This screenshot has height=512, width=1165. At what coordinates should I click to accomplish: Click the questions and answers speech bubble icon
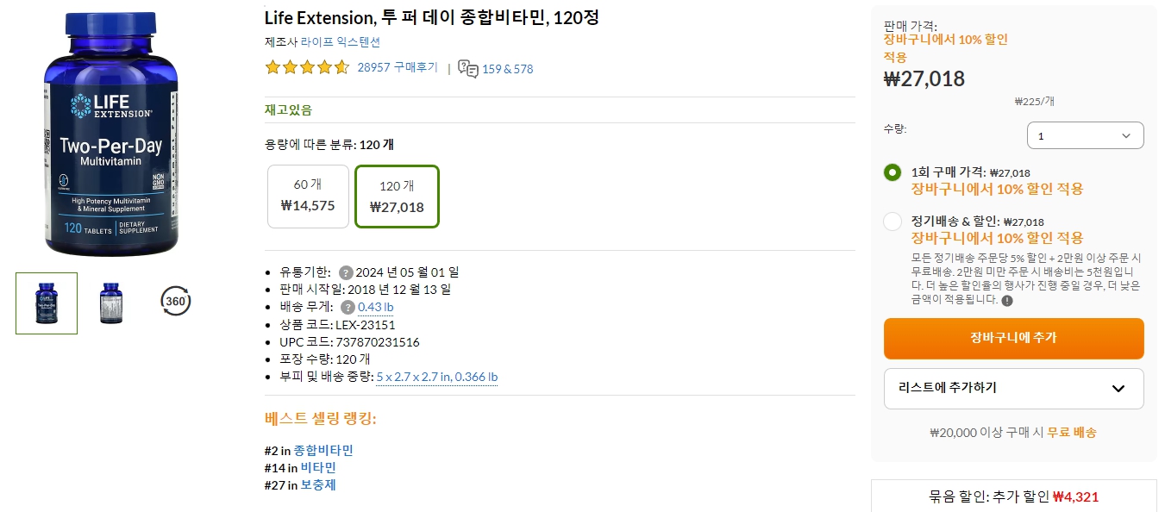coord(467,68)
